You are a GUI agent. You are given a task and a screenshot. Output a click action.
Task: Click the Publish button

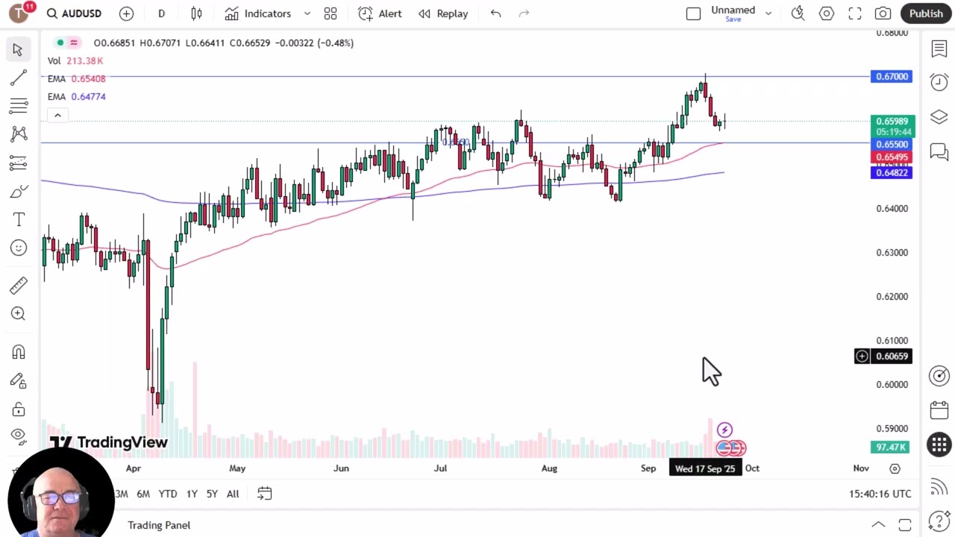[x=926, y=13]
